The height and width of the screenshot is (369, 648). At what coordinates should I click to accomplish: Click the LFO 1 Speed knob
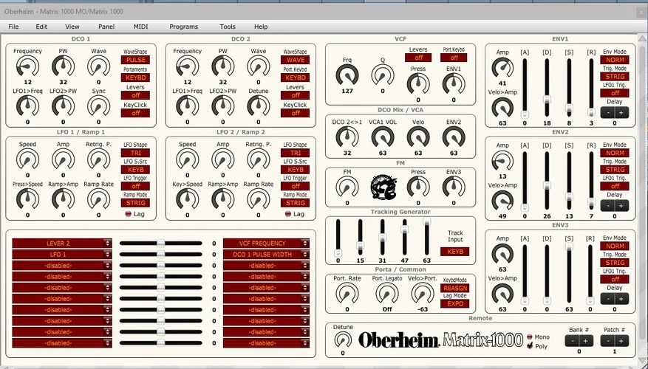point(27,159)
